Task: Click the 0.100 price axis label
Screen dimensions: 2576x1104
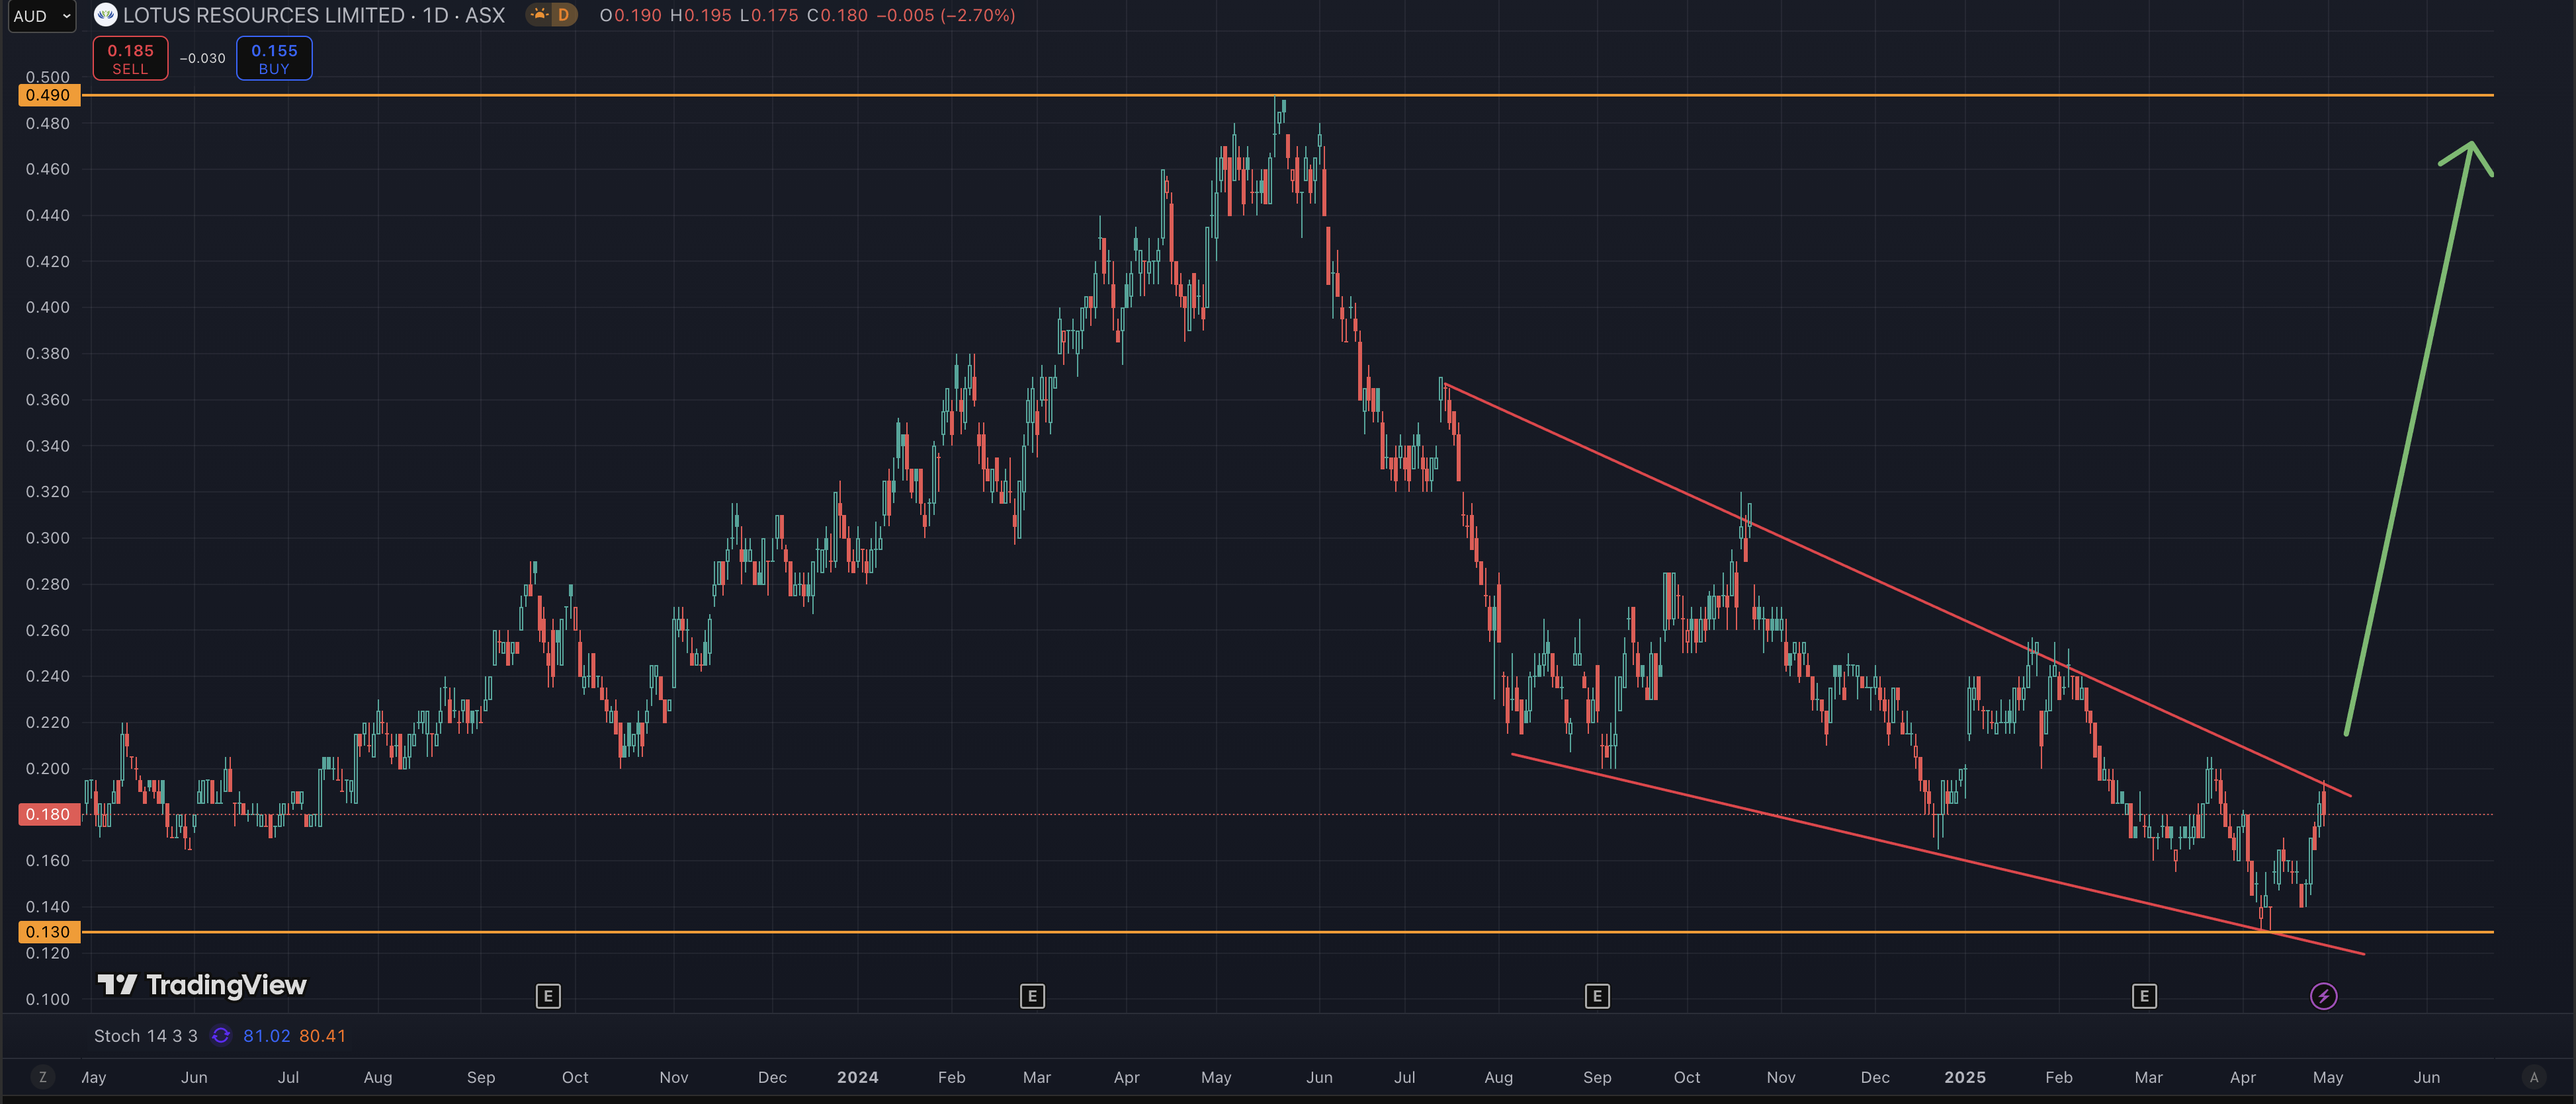Action: (48, 999)
